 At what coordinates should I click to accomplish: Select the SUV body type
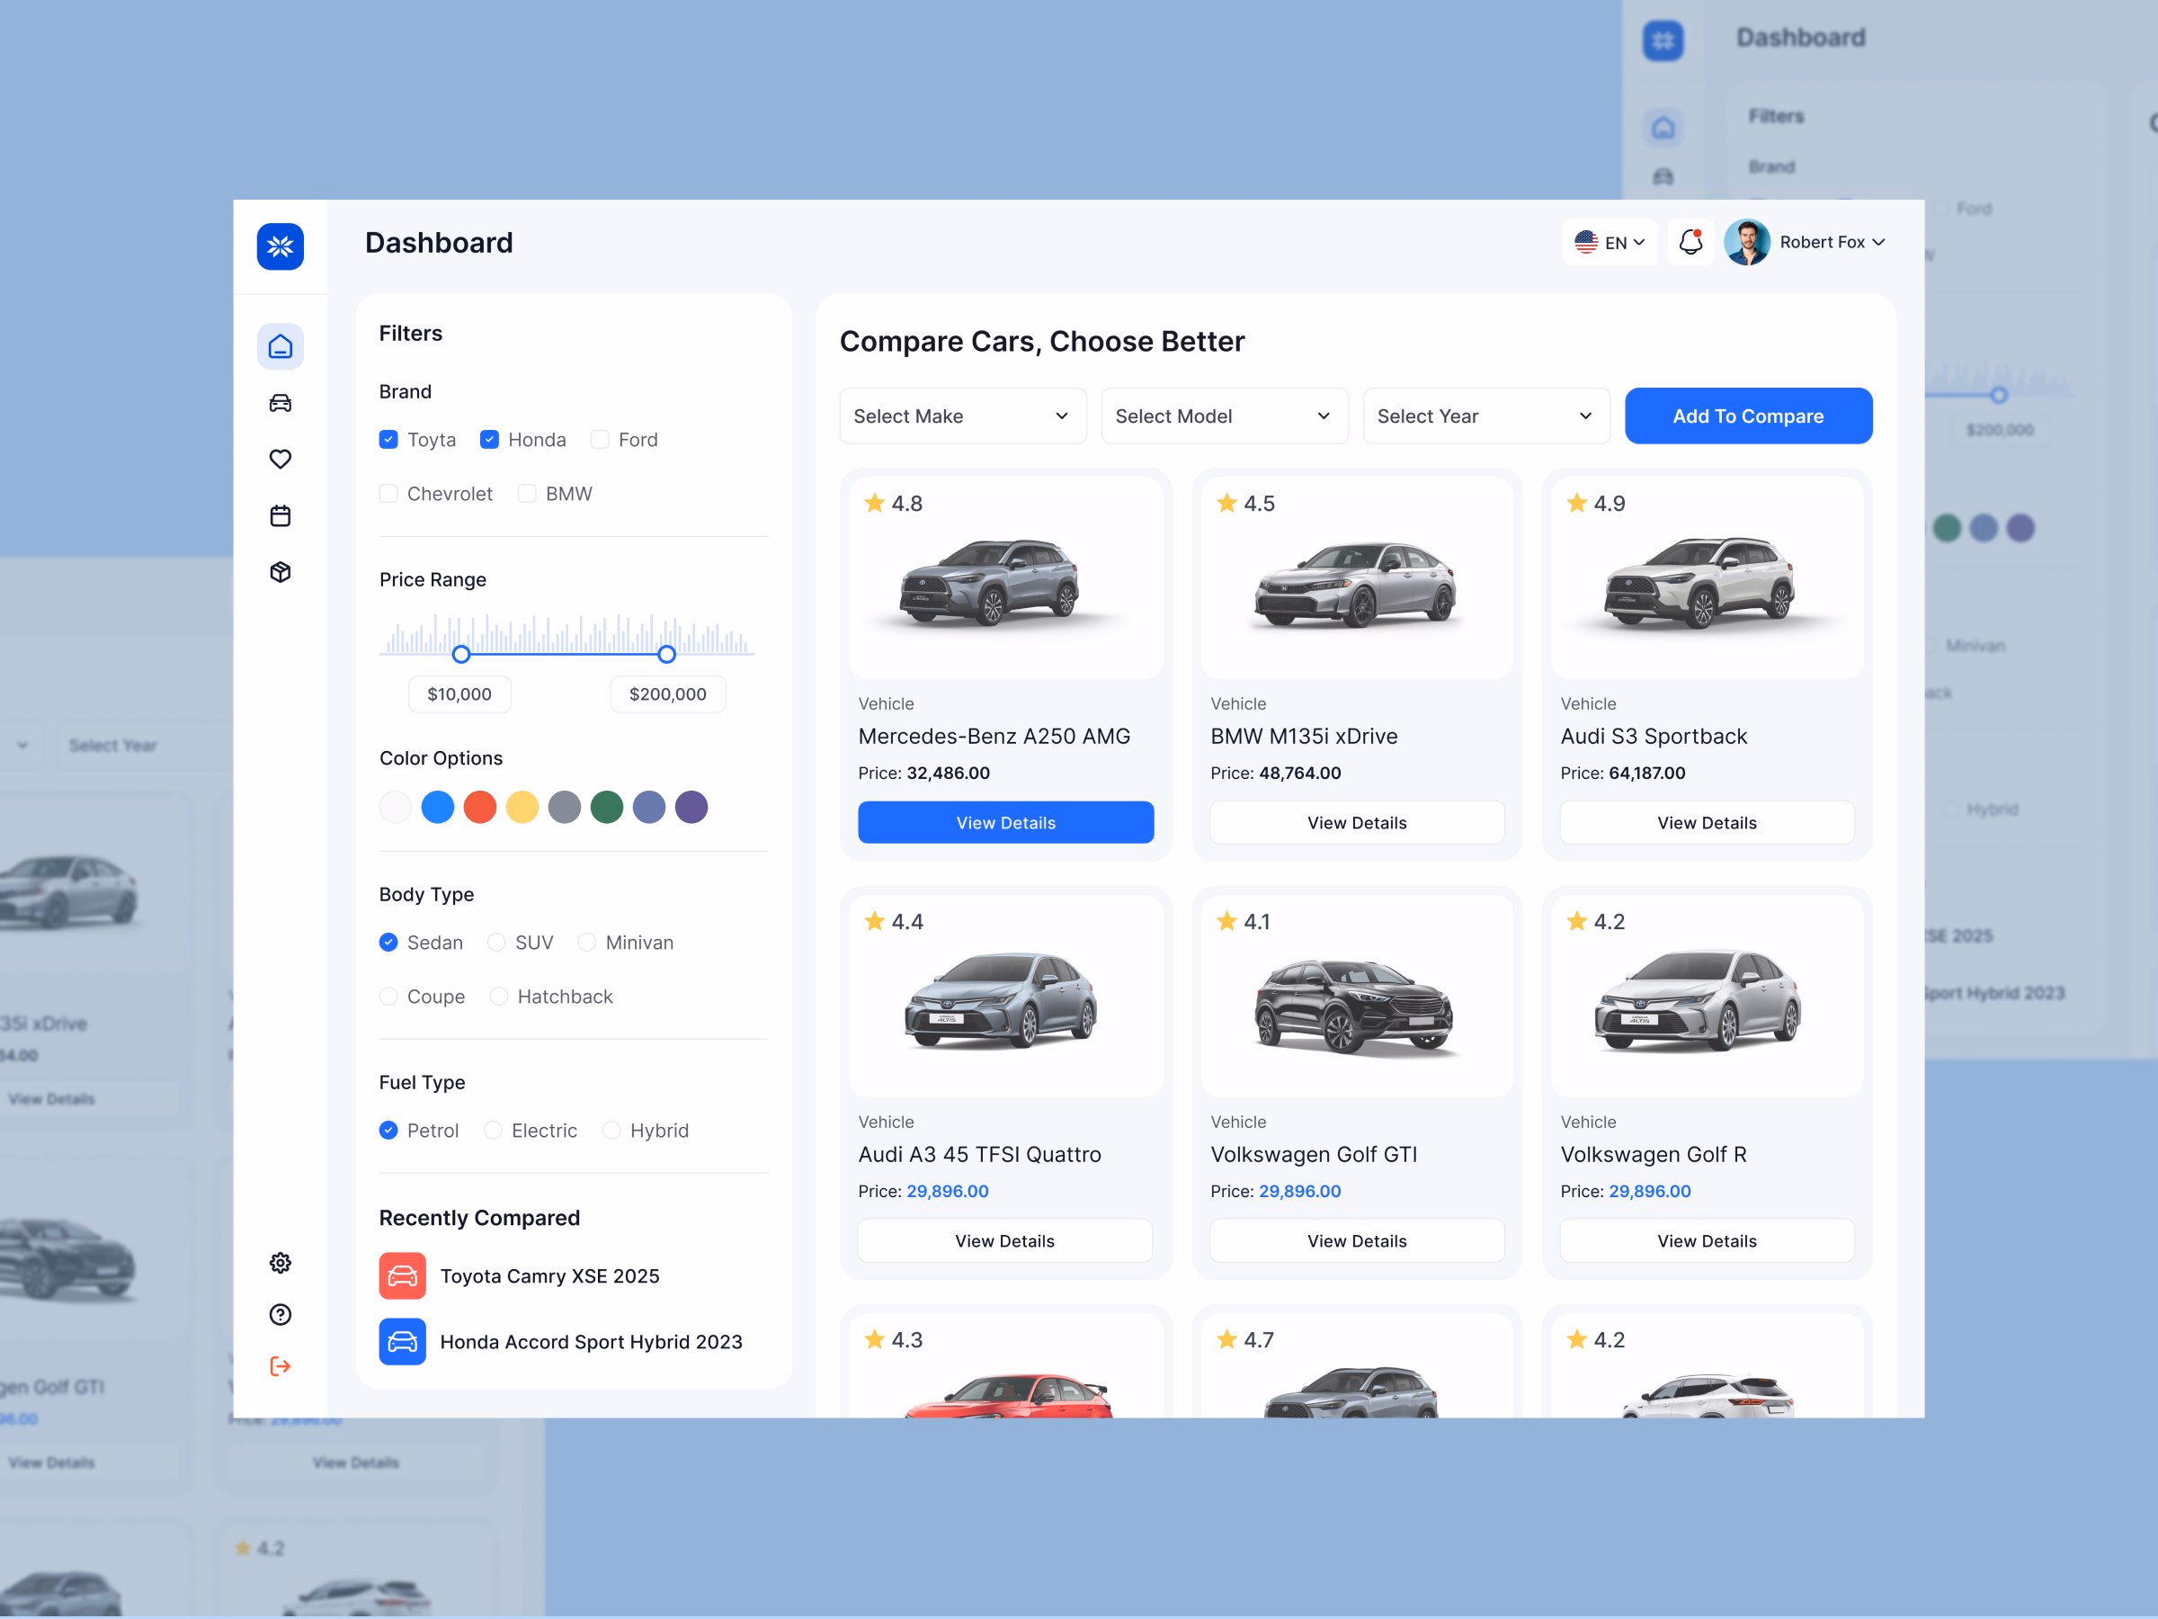(x=496, y=942)
